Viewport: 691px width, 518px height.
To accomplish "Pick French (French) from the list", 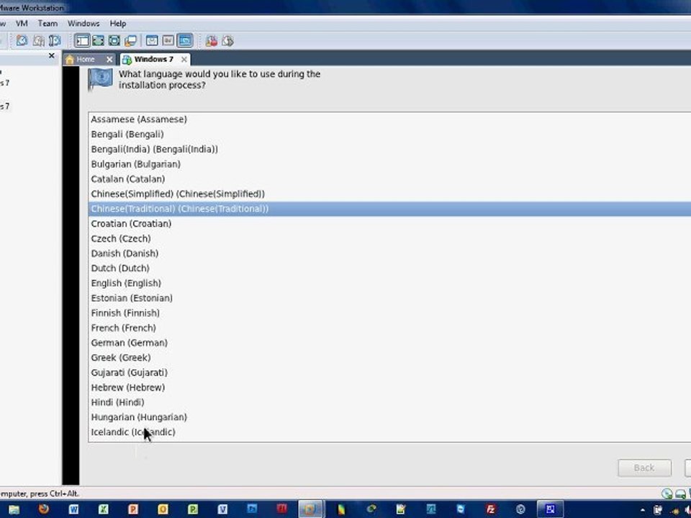I will (389, 328).
